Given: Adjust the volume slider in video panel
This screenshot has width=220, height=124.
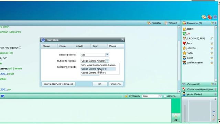Looking at the screenshot, I should click(185, 113).
